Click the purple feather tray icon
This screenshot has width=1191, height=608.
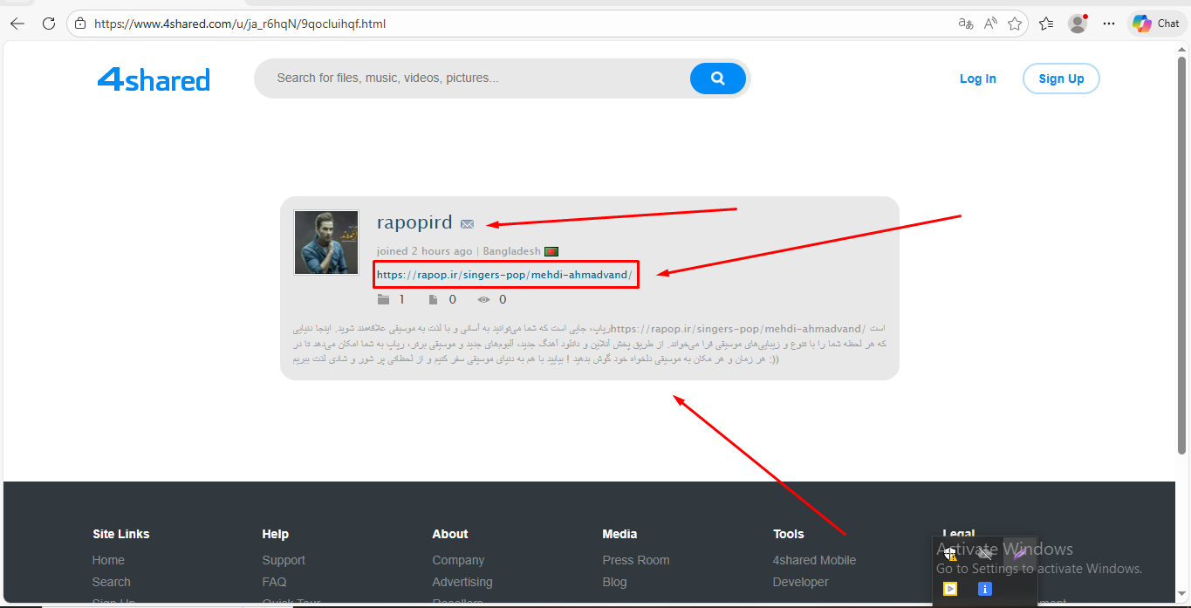click(1019, 553)
